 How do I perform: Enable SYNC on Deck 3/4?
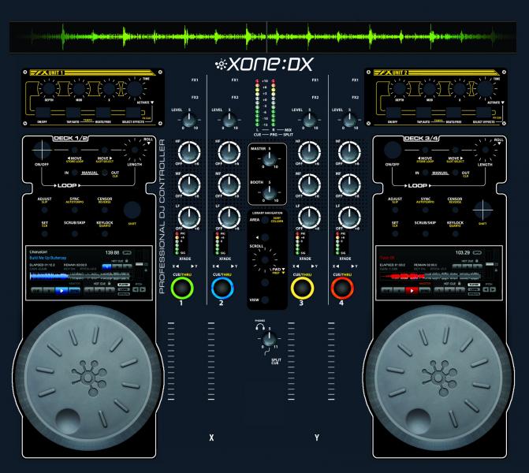click(x=425, y=210)
